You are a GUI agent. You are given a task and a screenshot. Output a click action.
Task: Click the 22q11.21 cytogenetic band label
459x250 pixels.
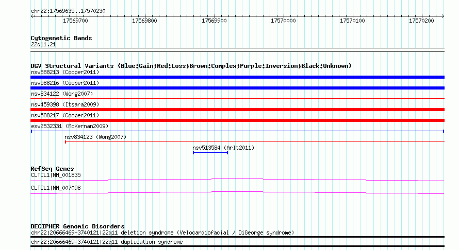click(x=43, y=44)
